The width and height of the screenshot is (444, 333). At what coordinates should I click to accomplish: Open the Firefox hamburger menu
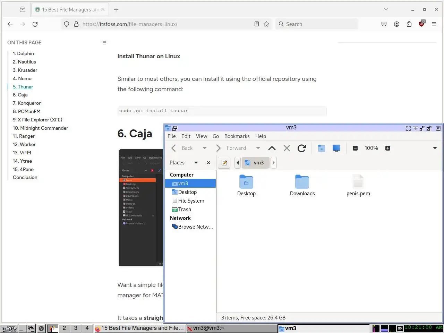pyautogui.click(x=434, y=24)
